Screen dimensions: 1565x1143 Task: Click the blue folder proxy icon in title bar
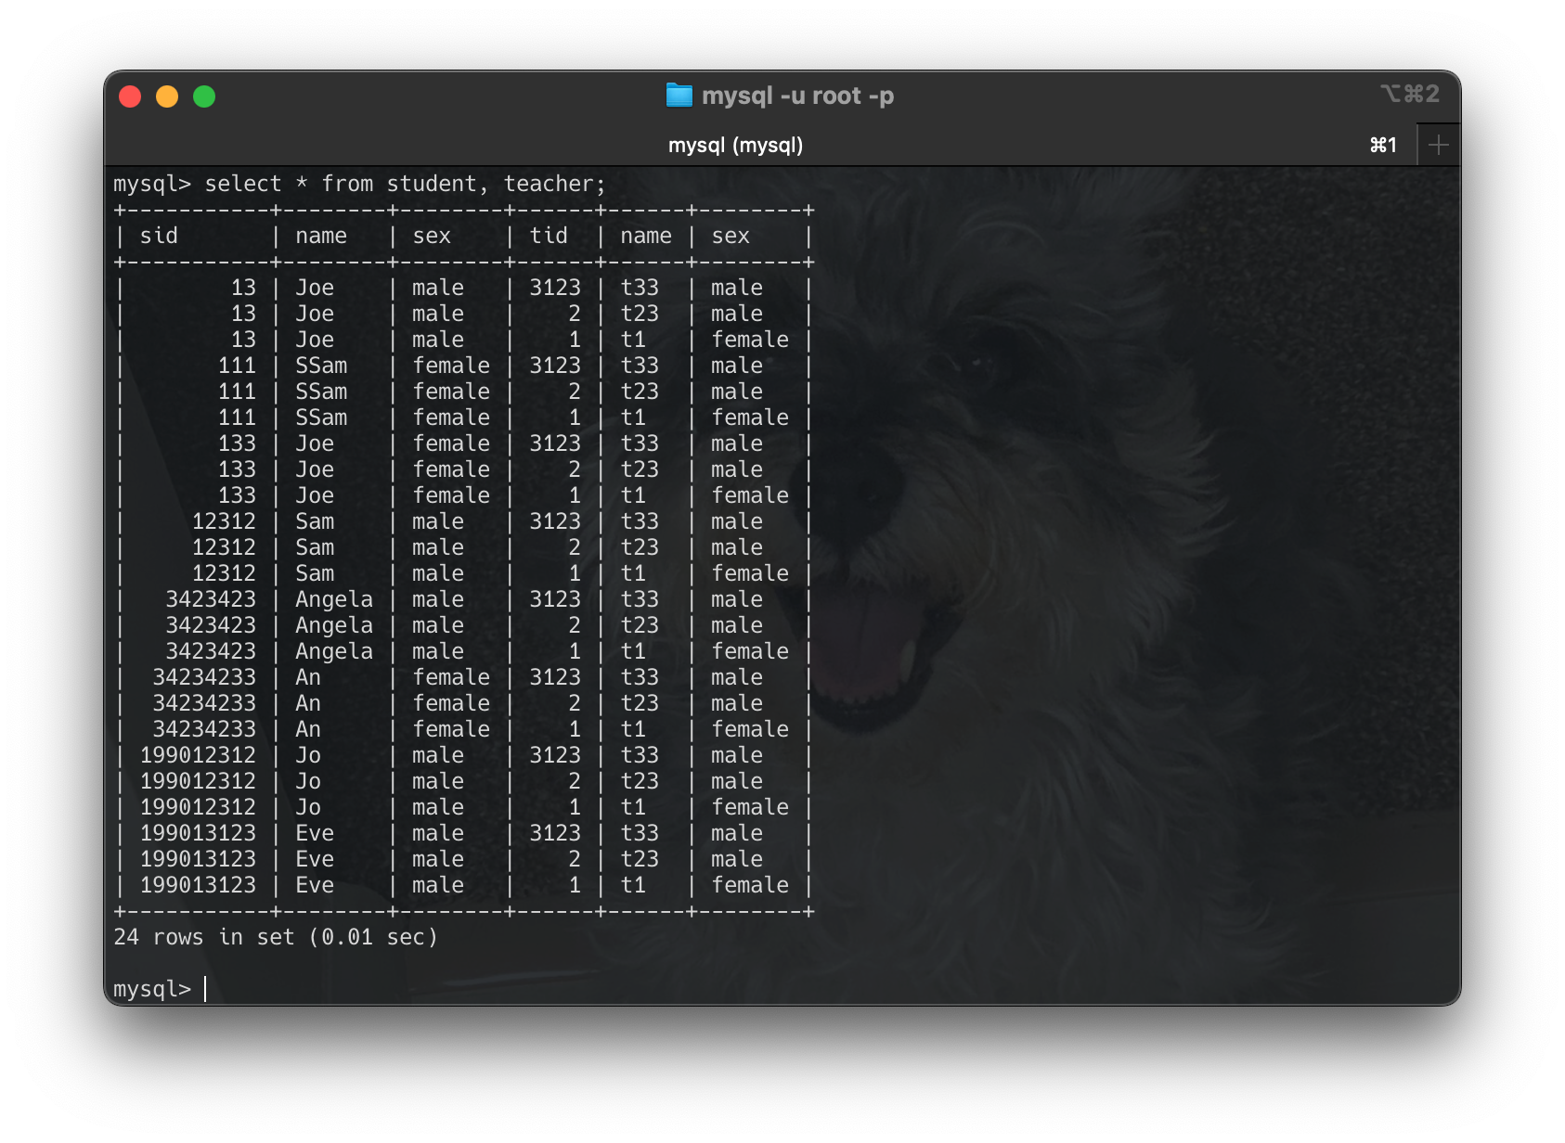point(679,95)
